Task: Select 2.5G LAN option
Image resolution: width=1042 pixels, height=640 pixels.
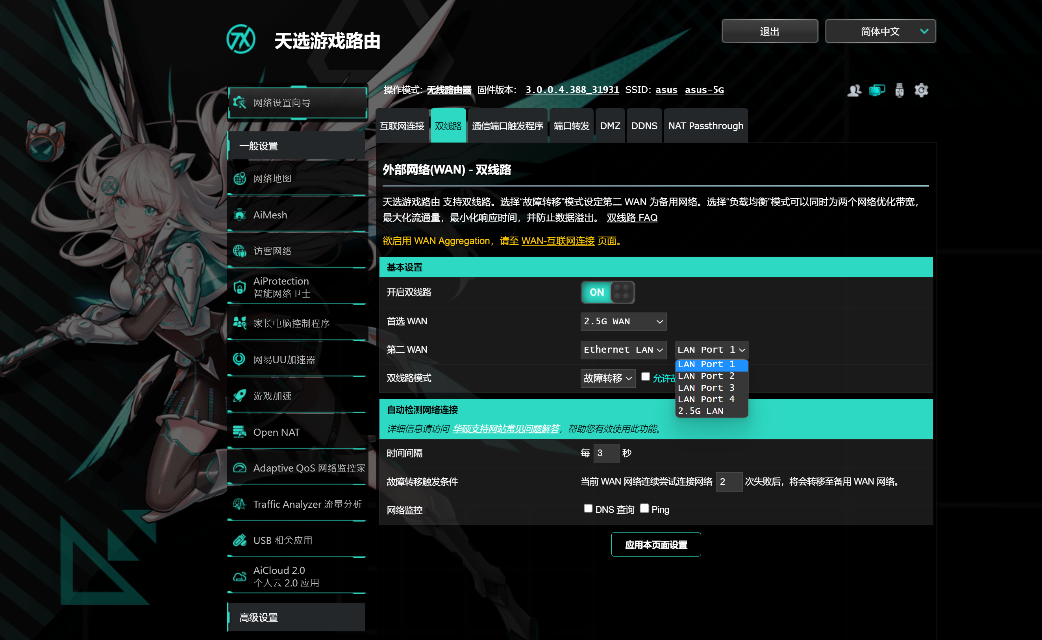Action: [x=711, y=411]
